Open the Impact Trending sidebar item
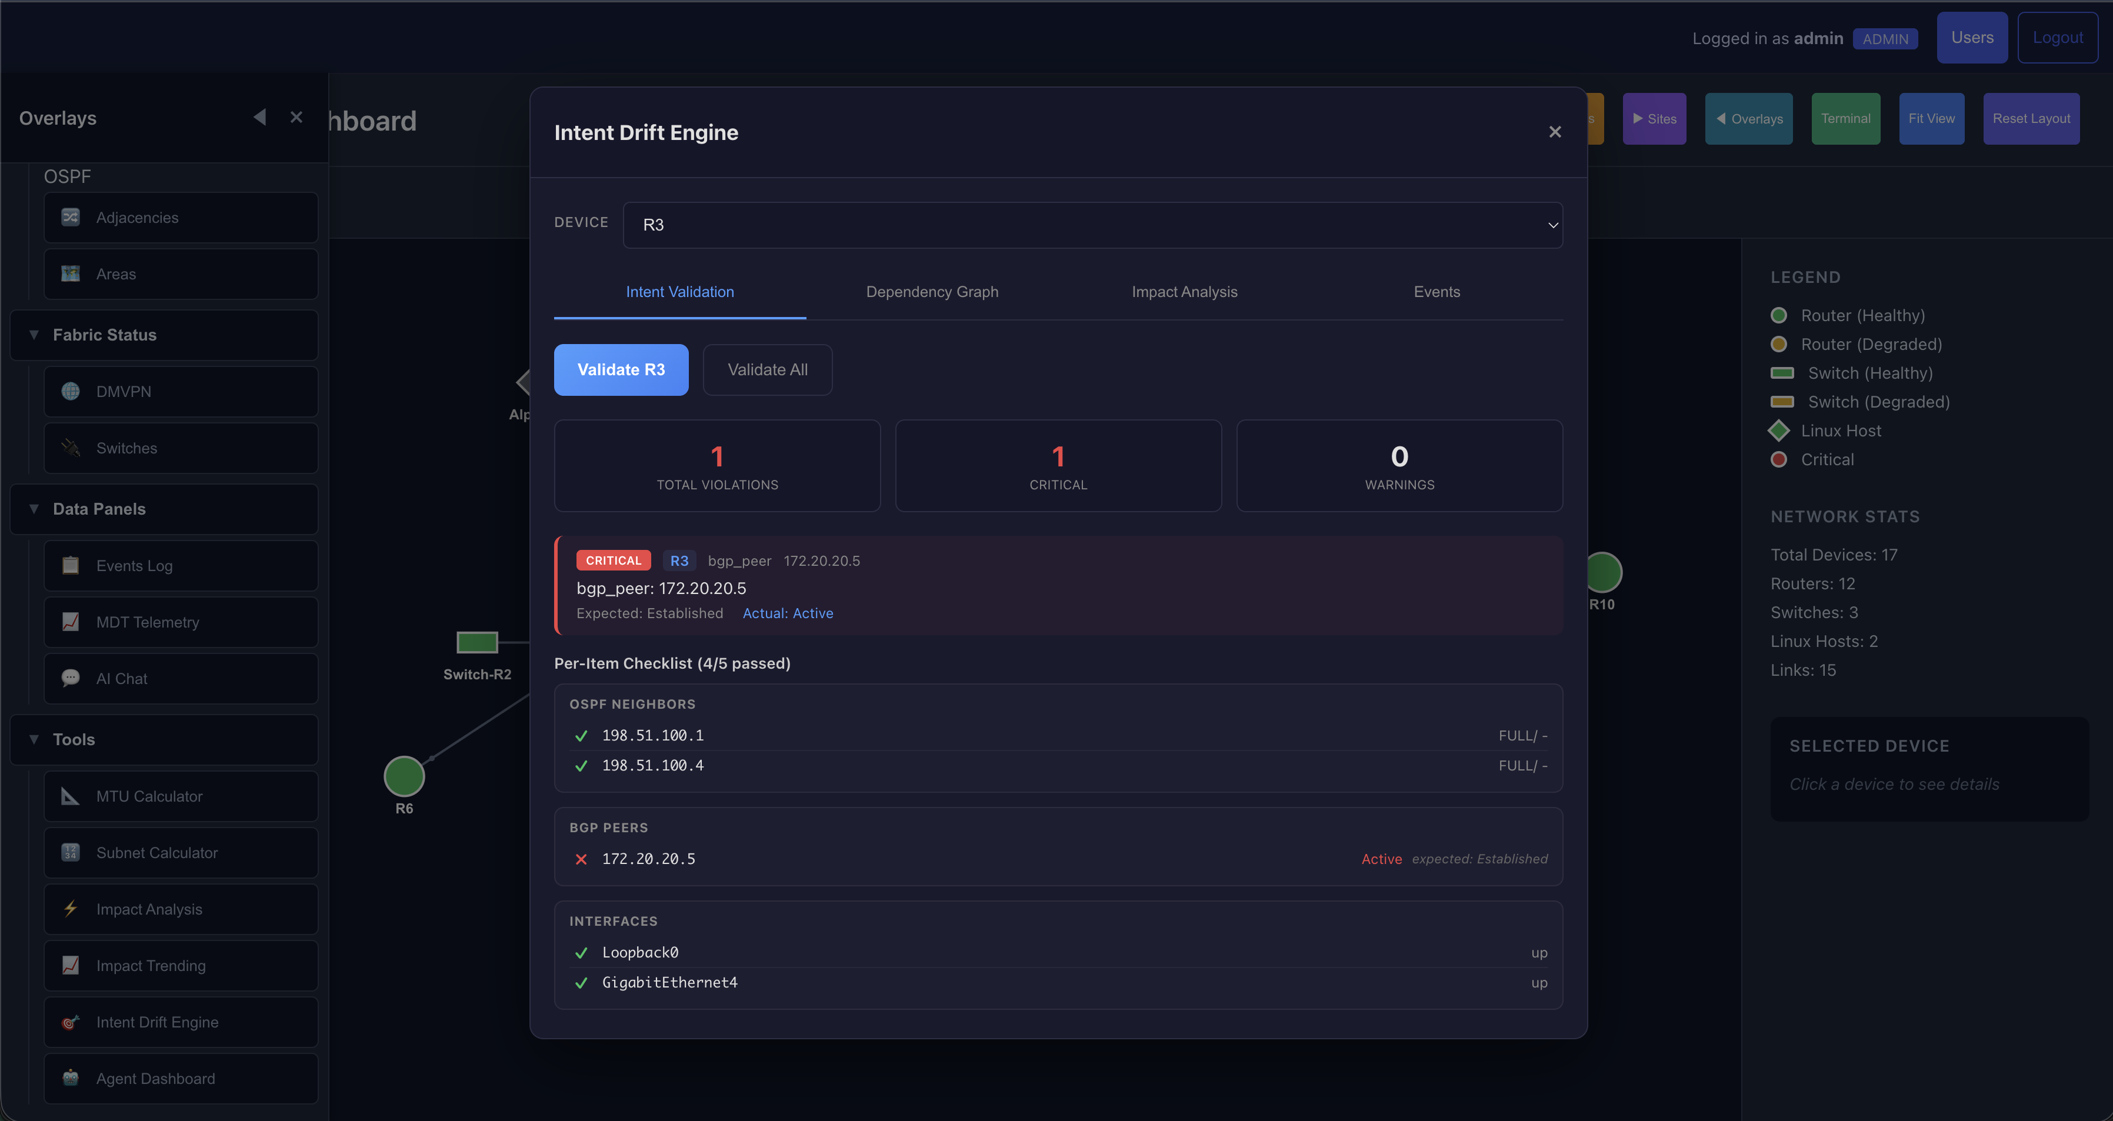The width and height of the screenshot is (2113, 1121). click(181, 965)
